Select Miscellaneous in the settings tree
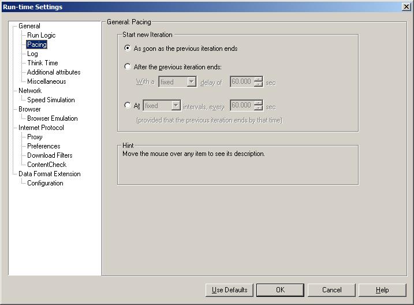Image resolution: width=414 pixels, height=305 pixels. pyautogui.click(x=46, y=81)
